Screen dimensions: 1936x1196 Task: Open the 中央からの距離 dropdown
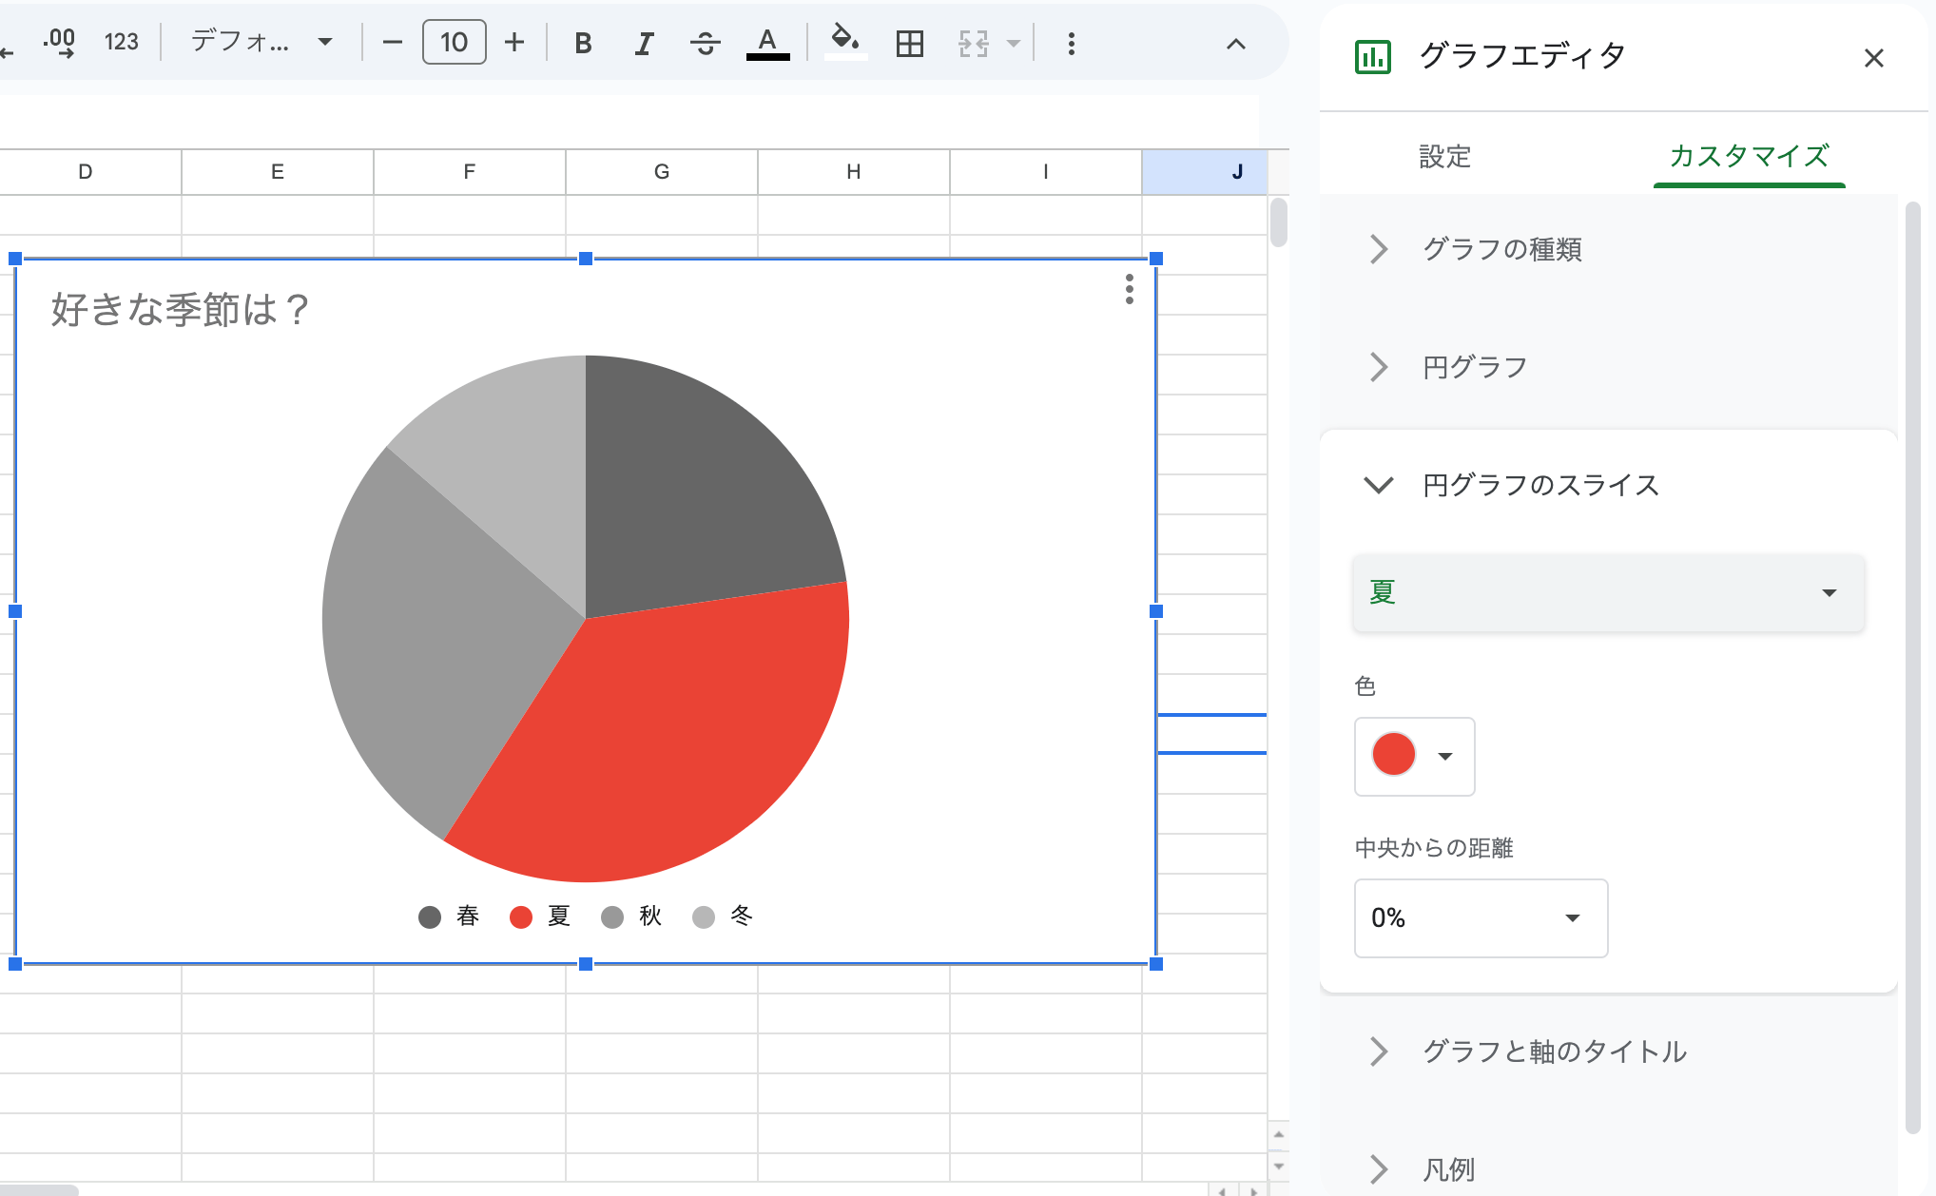point(1480,917)
